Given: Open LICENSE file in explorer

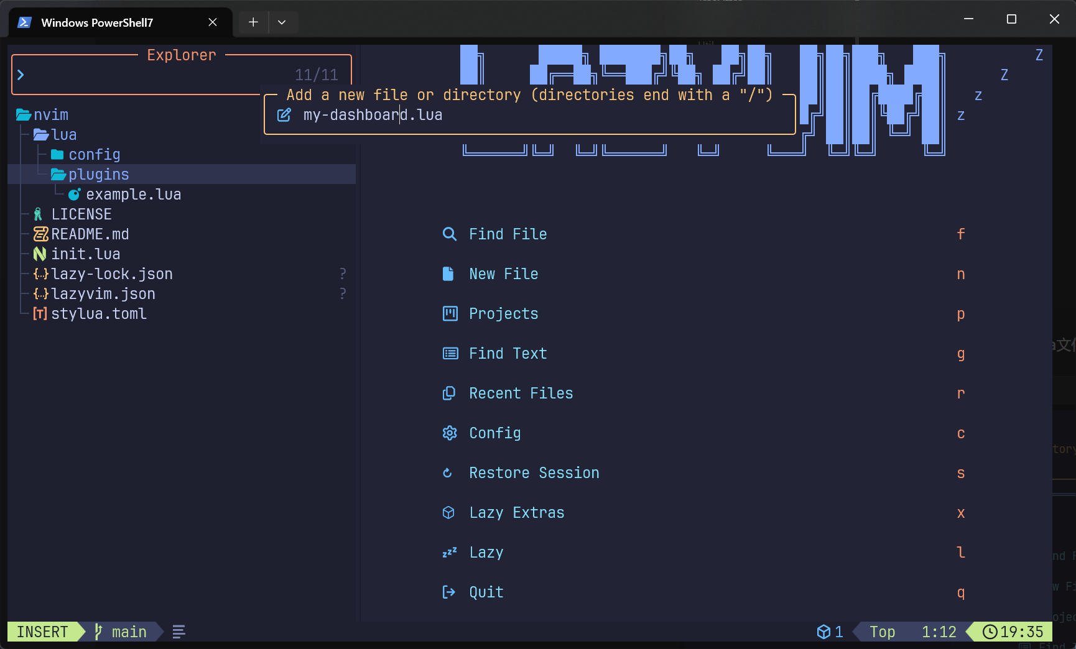Looking at the screenshot, I should point(81,214).
